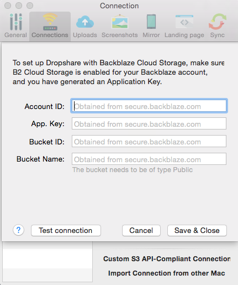This screenshot has height=285, width=238.
Task: Open the Landing page code icon
Action: 184,22
